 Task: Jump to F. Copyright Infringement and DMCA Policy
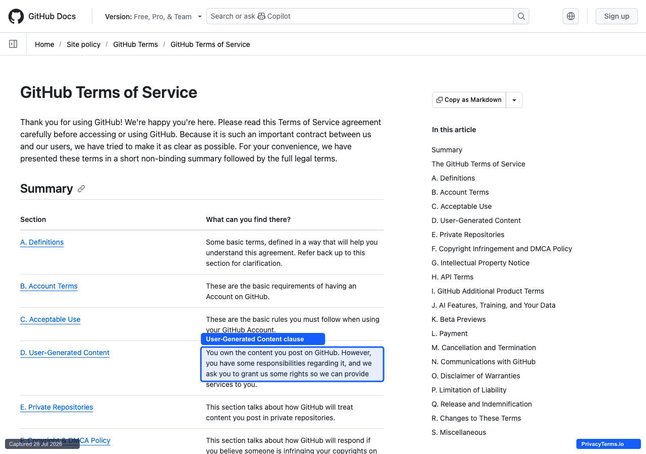point(502,249)
